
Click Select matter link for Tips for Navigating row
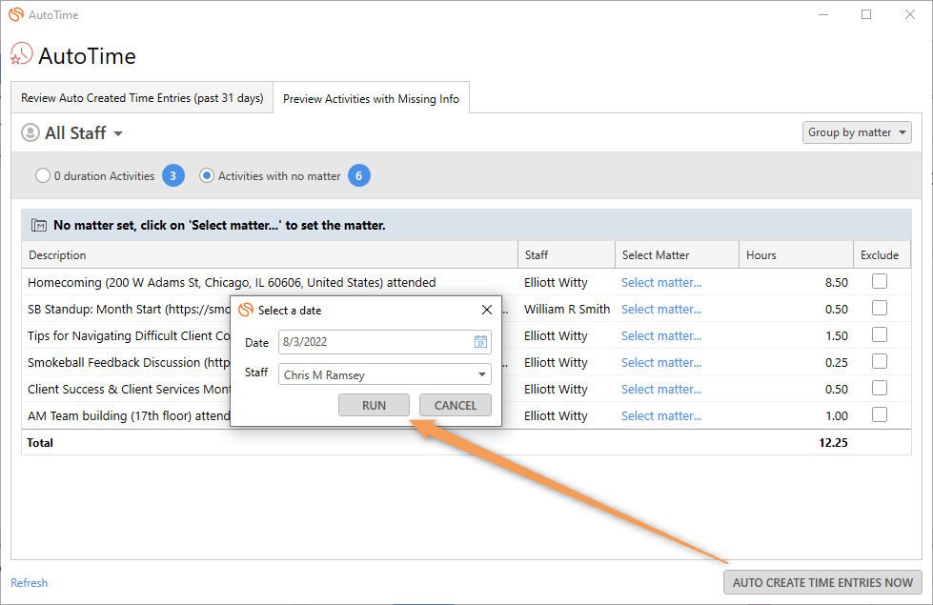pos(661,336)
